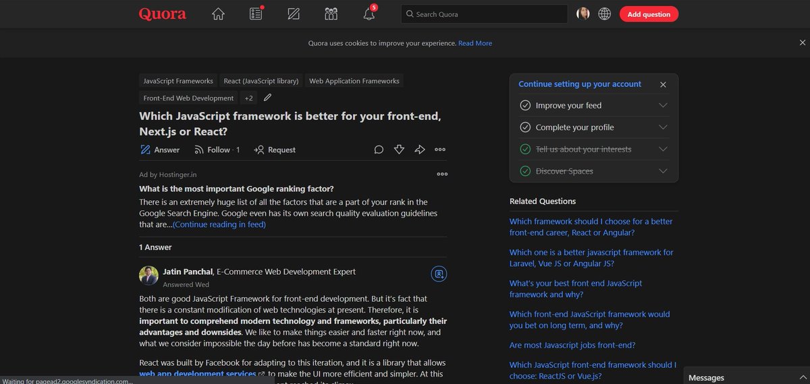Show the +2 additional topics
This screenshot has width=810, height=384.
coord(248,98)
